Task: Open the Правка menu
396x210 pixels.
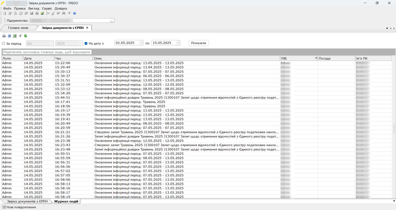Action: coord(20,8)
